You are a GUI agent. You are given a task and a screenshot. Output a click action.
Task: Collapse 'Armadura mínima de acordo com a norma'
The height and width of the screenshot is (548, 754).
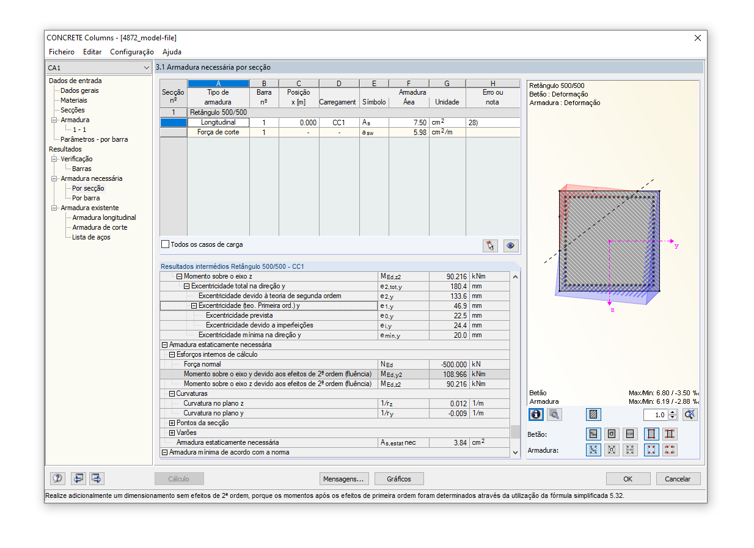[164, 452]
